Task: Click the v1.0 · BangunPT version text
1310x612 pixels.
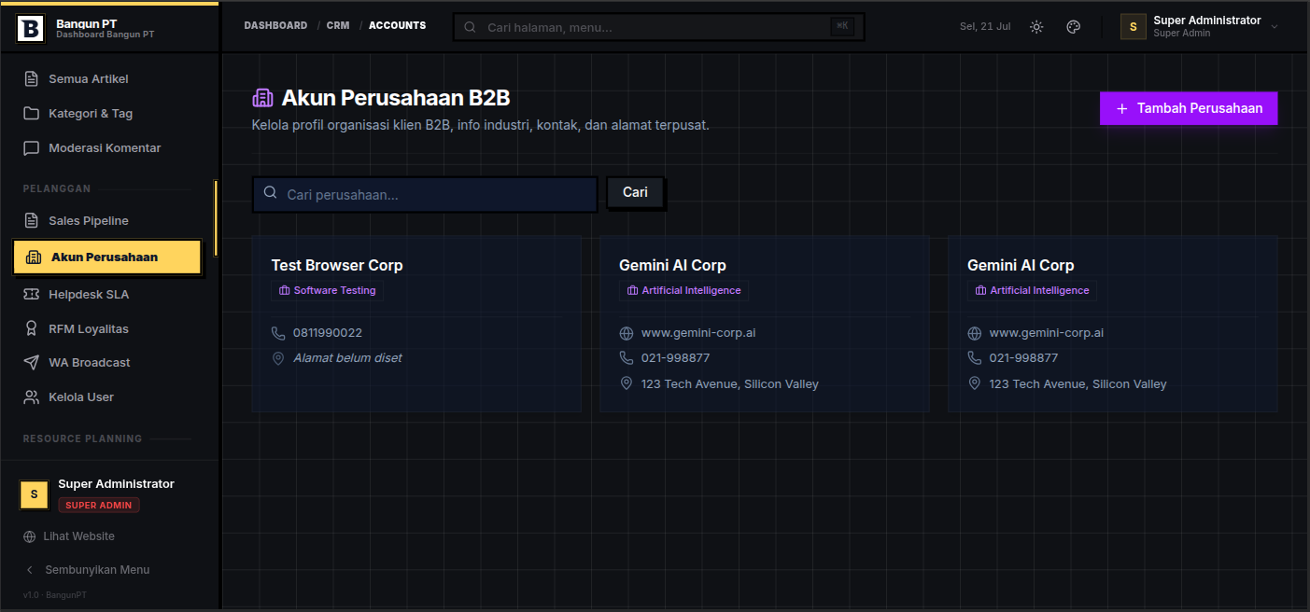Action: click(55, 595)
